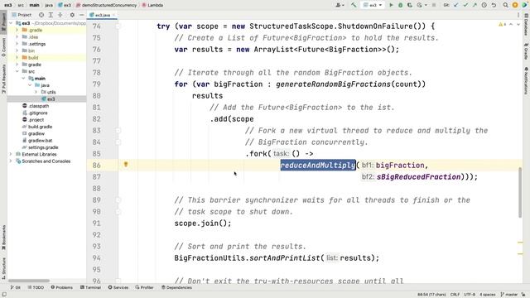Click the orange IDE updates icon

515,5
